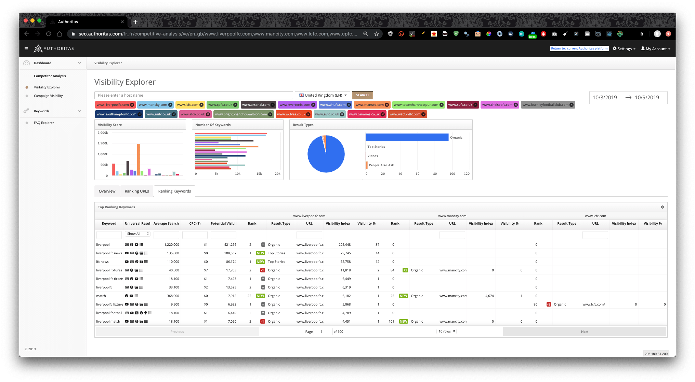Click the end date 10/9/2019
695x382 pixels.
tap(647, 98)
